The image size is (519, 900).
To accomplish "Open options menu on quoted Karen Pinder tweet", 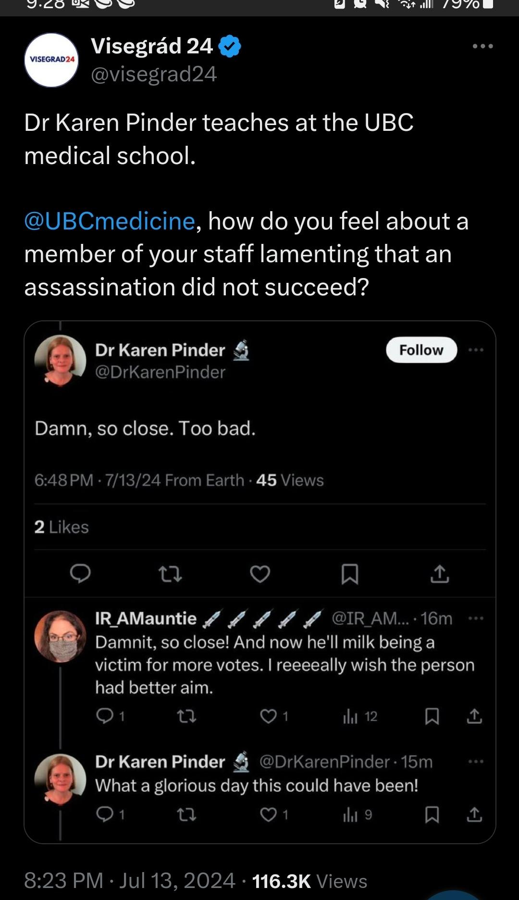I will pyautogui.click(x=476, y=350).
